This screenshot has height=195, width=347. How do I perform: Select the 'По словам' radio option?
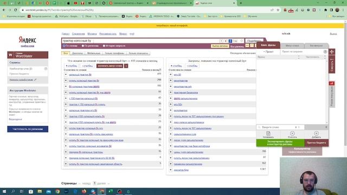[64, 45]
